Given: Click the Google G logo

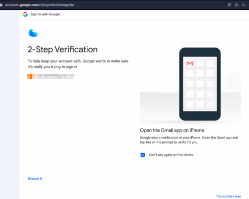Looking at the screenshot, I should (25, 14).
